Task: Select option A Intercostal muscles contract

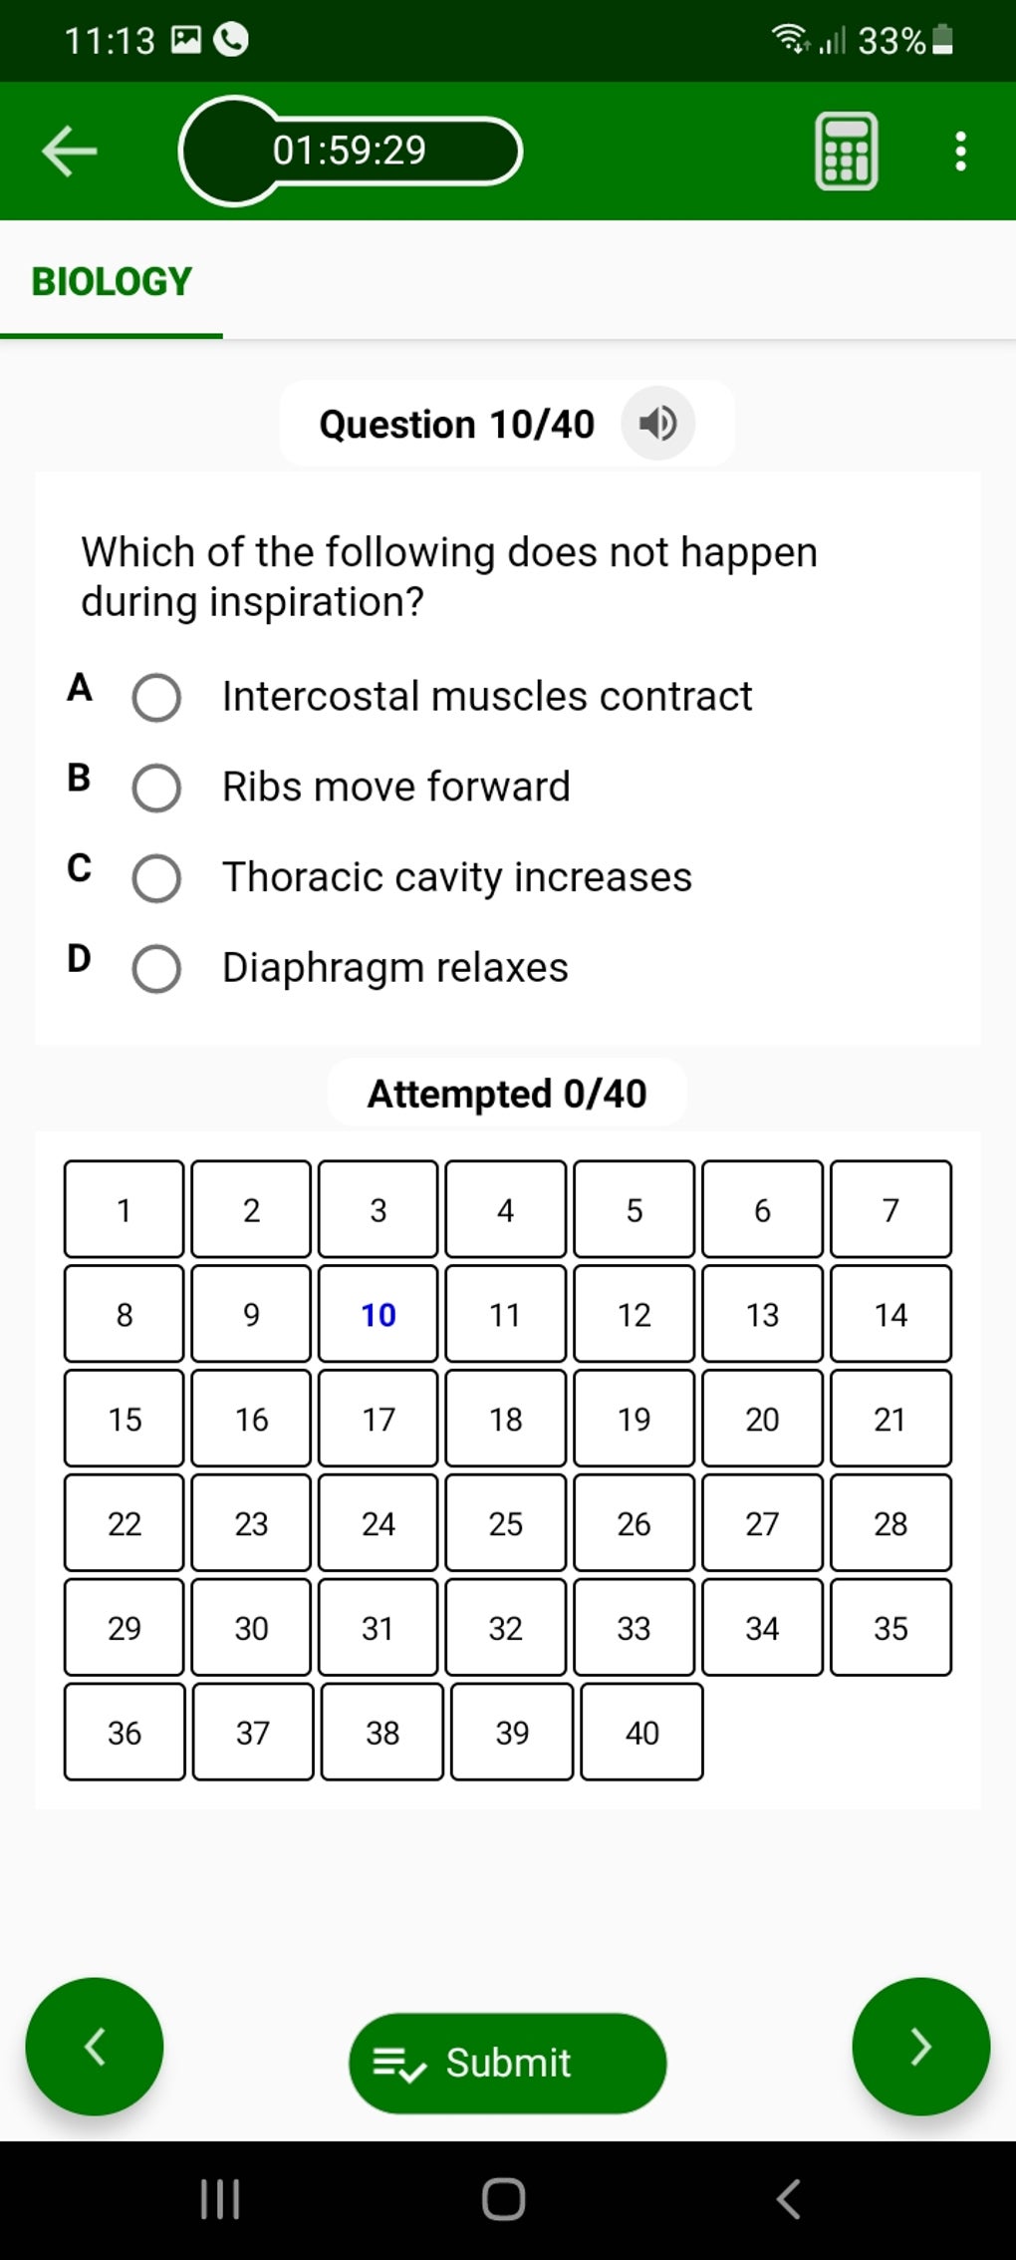Action: click(x=157, y=697)
